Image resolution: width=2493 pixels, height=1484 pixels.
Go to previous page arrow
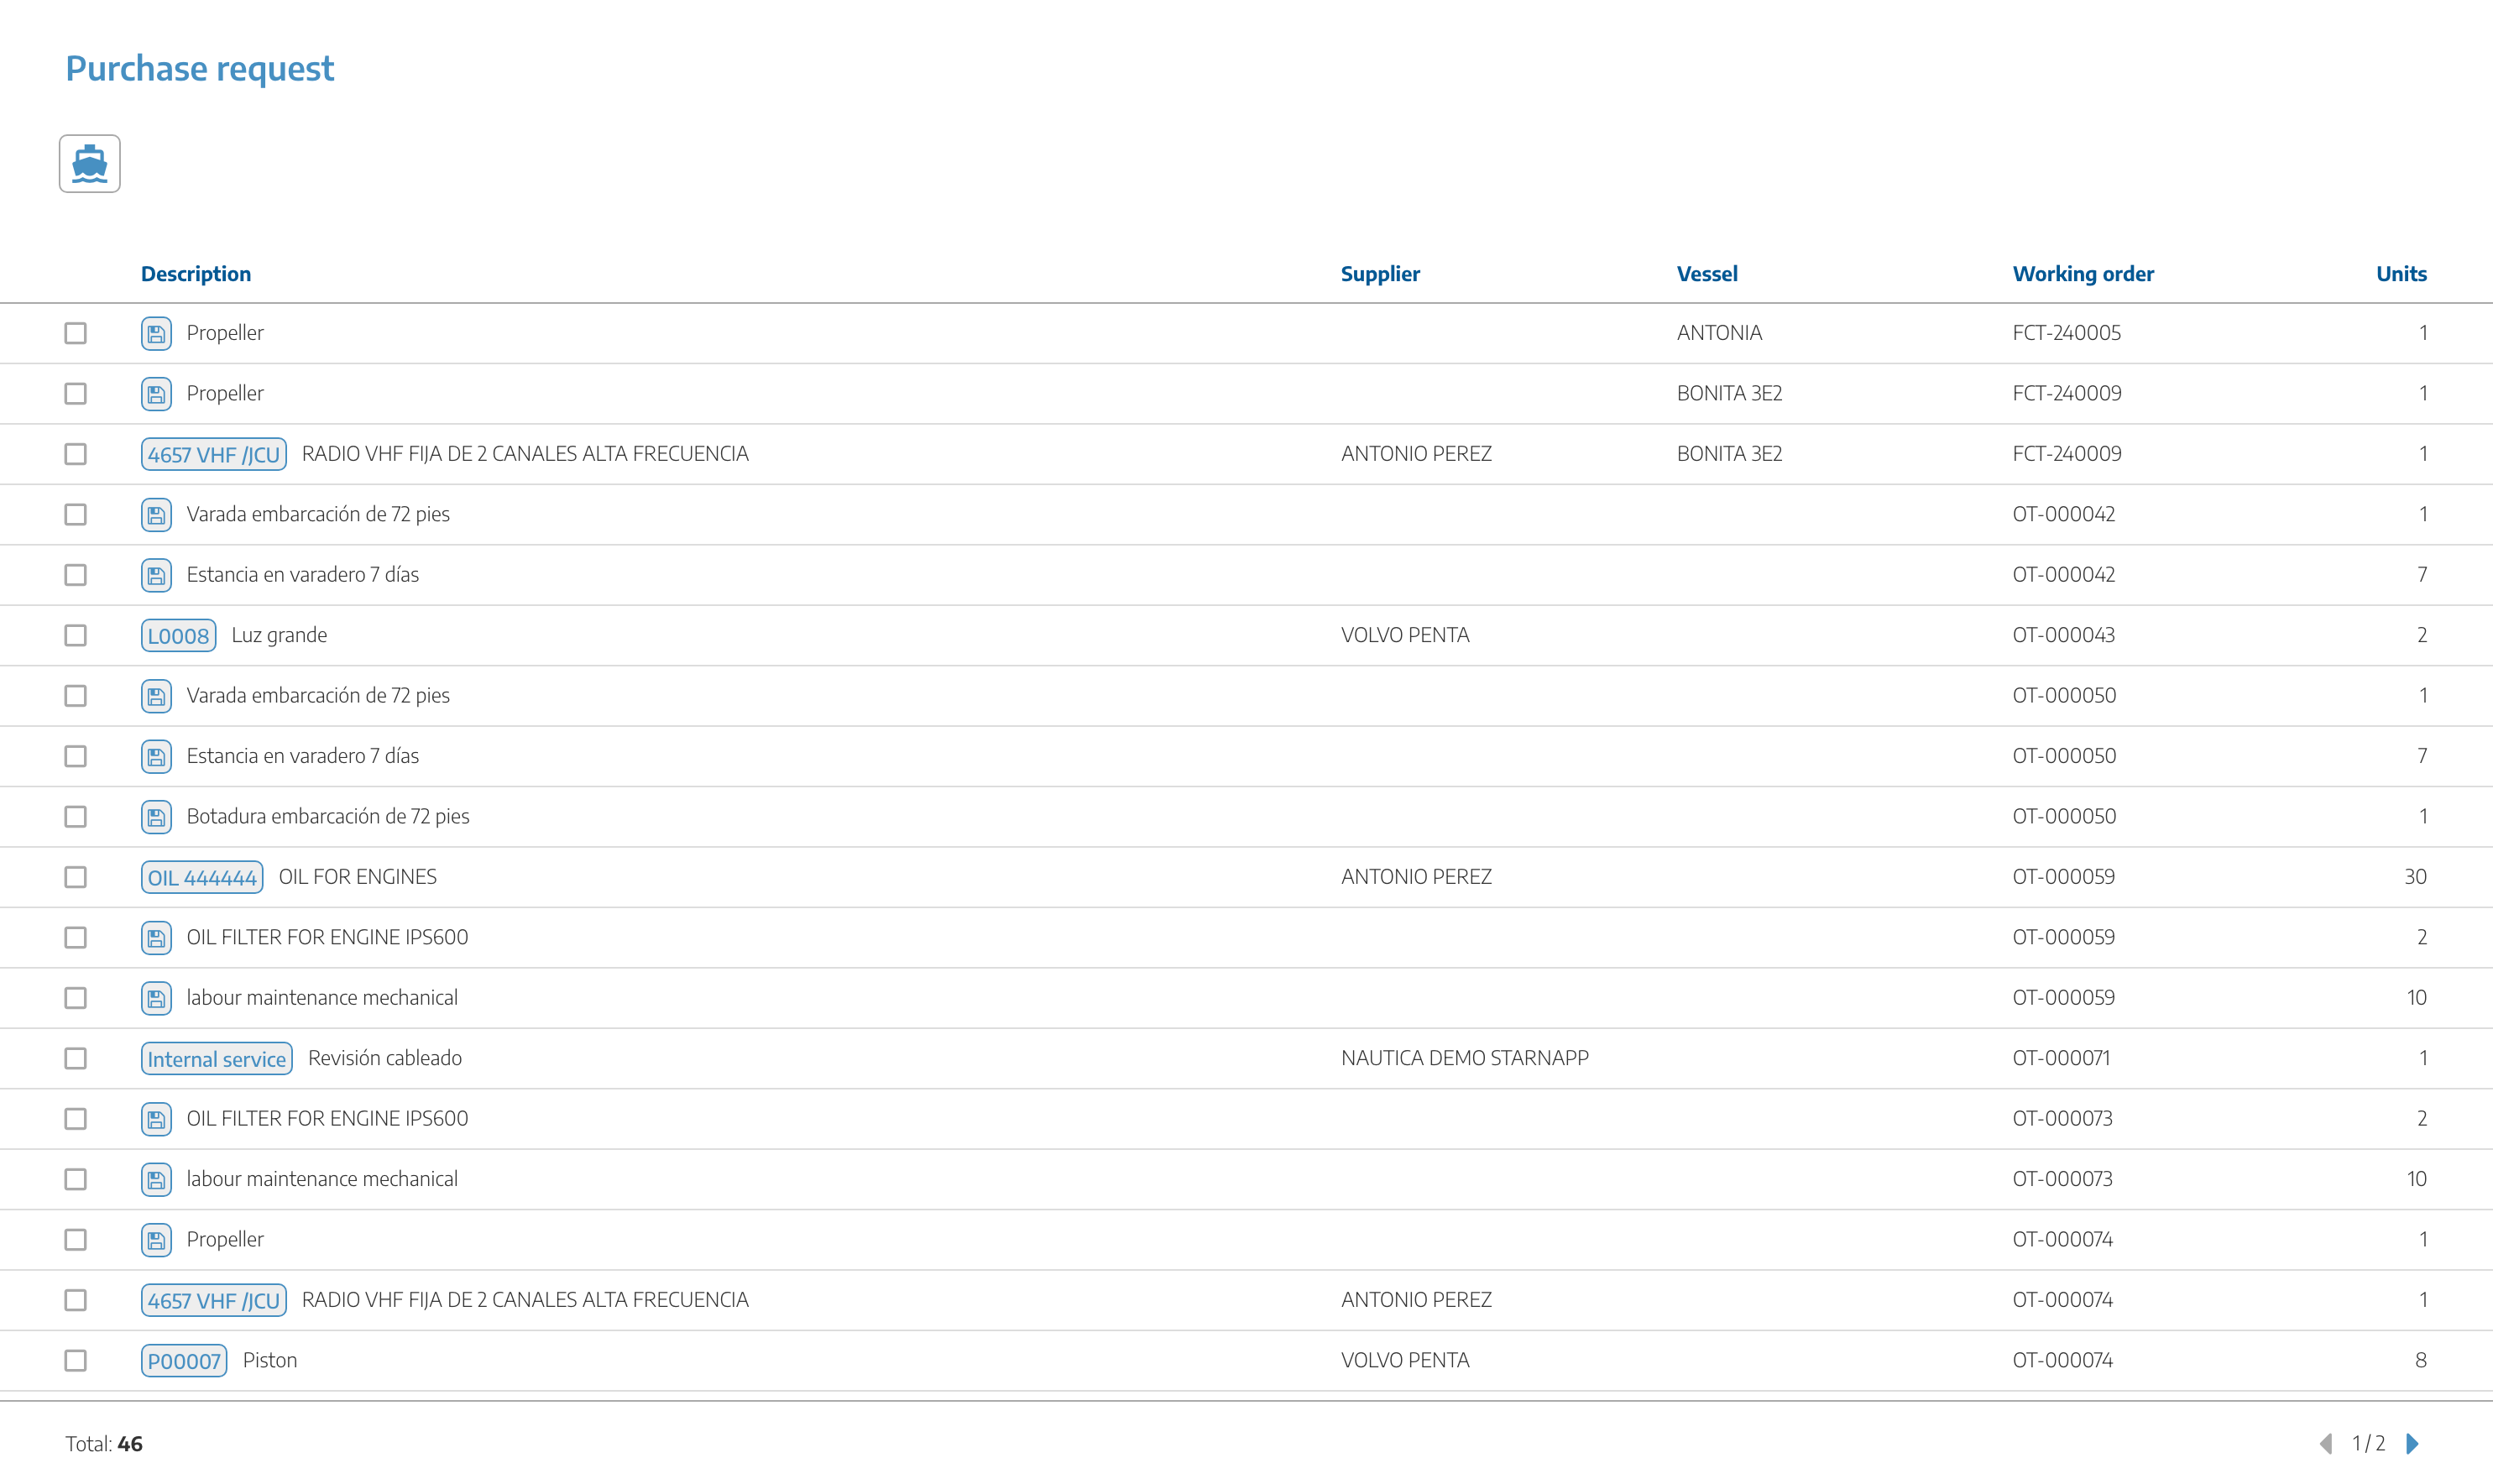[x=2326, y=1443]
